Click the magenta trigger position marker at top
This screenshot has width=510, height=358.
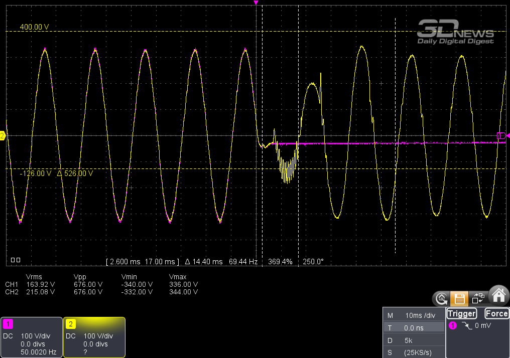click(x=256, y=3)
